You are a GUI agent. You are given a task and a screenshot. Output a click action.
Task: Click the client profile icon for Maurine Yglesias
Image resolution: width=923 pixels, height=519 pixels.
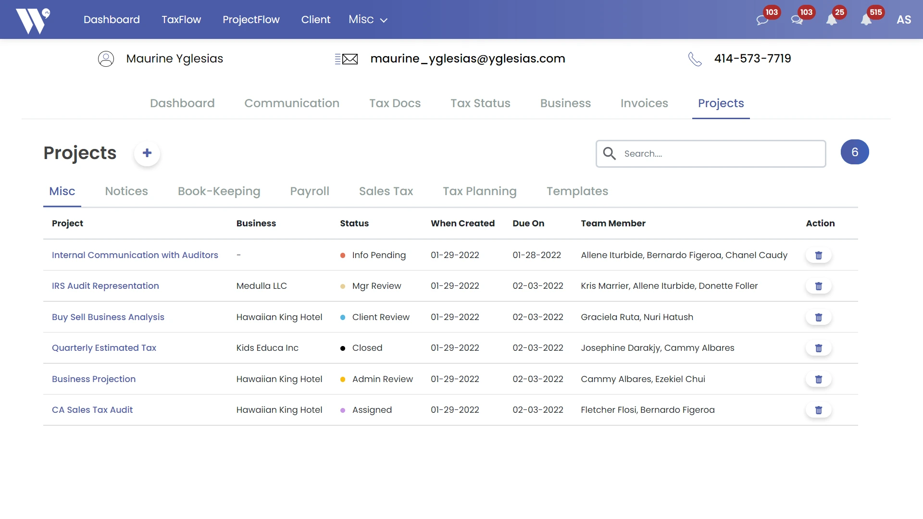(106, 58)
